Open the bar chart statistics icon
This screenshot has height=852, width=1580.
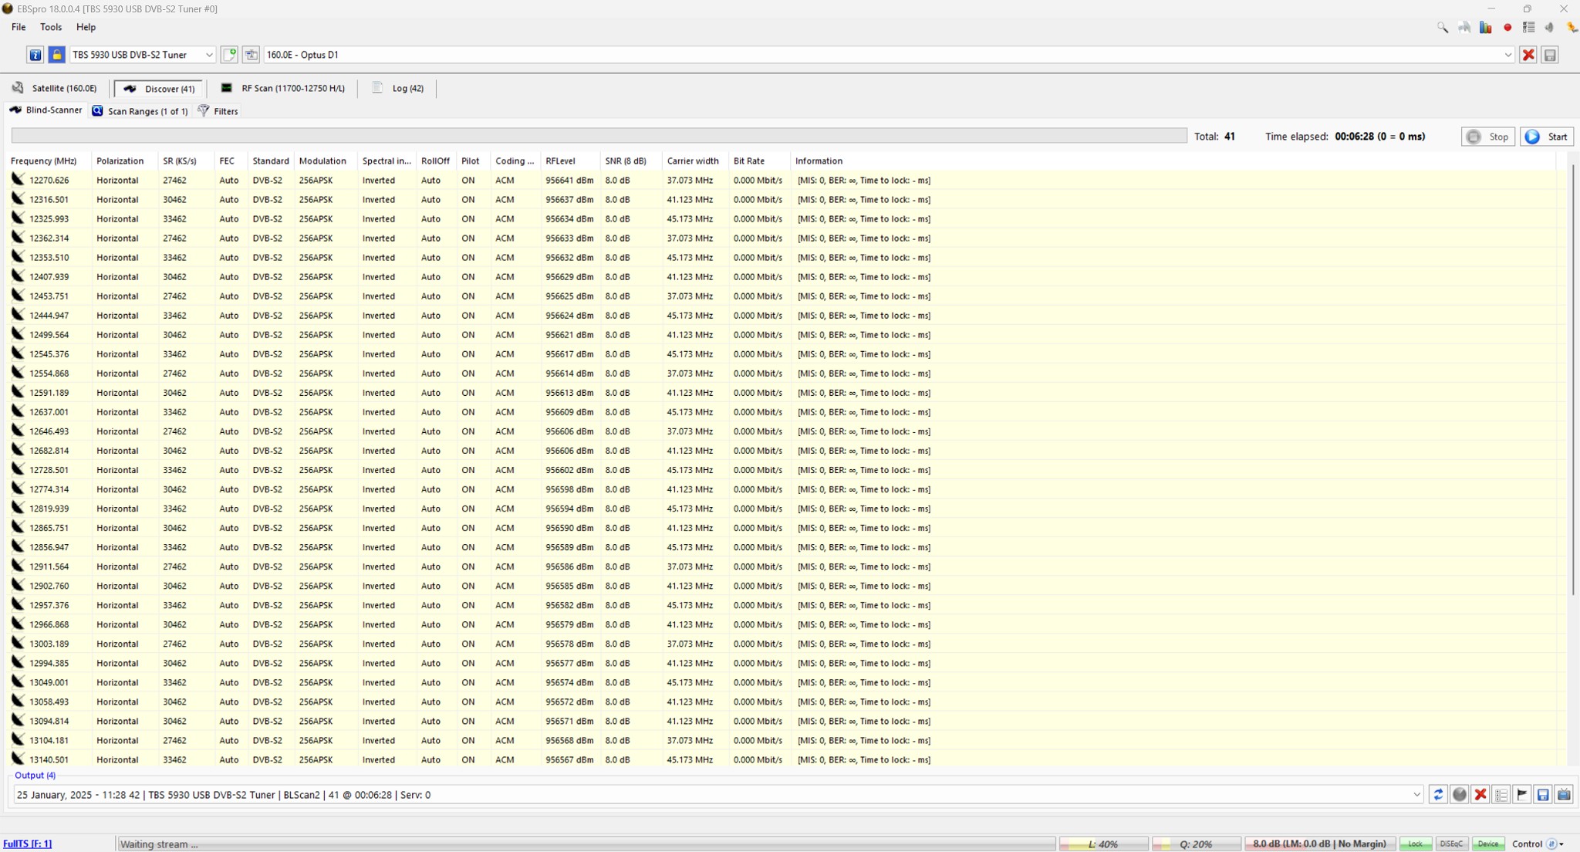pos(1485,28)
